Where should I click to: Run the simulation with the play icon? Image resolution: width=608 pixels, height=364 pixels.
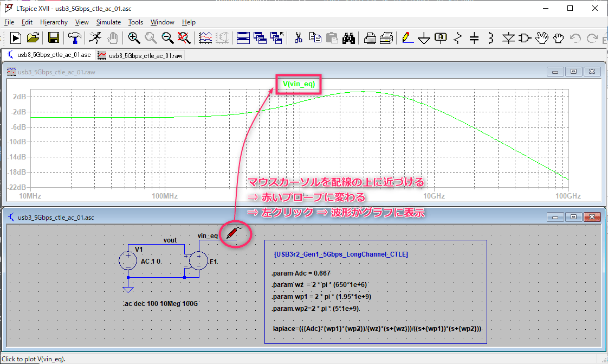tap(16, 38)
